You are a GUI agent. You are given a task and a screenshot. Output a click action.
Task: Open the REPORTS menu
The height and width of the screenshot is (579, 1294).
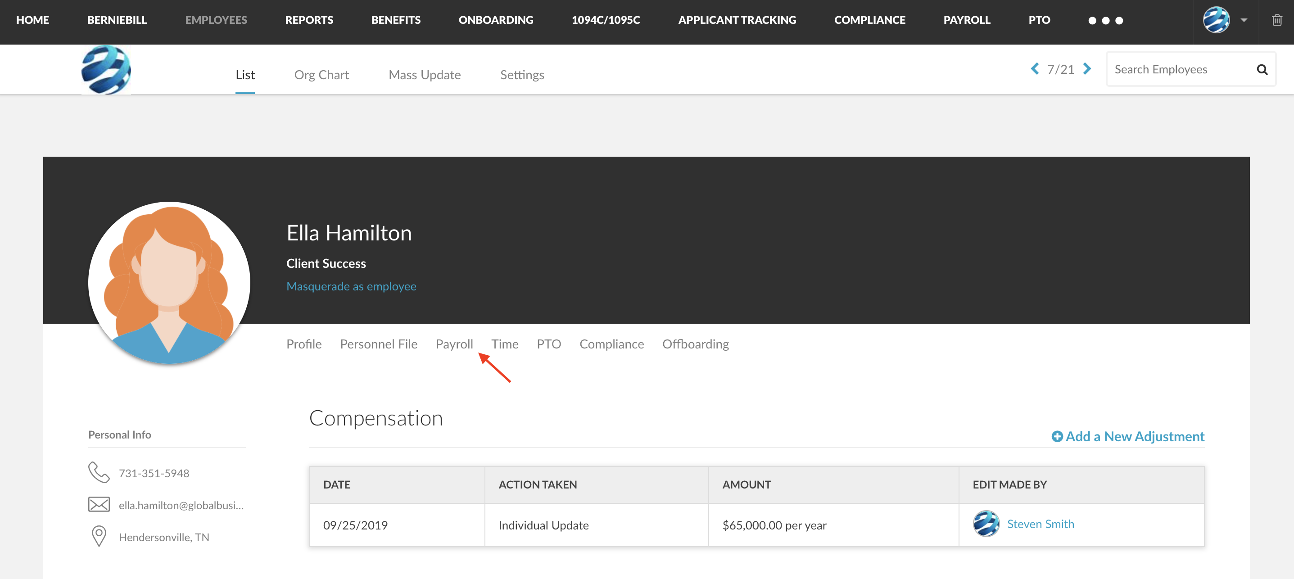309,20
